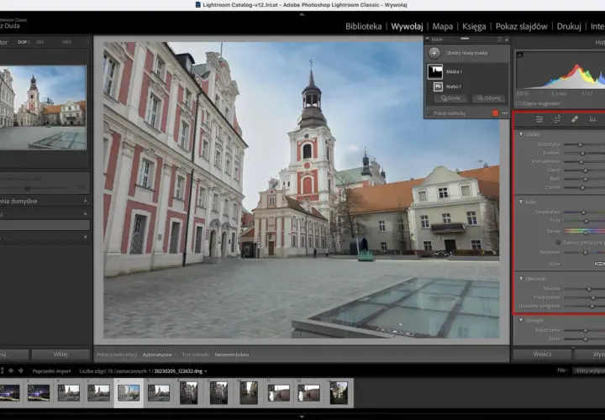Adjust the Nasycenie slider handle

[586, 253]
